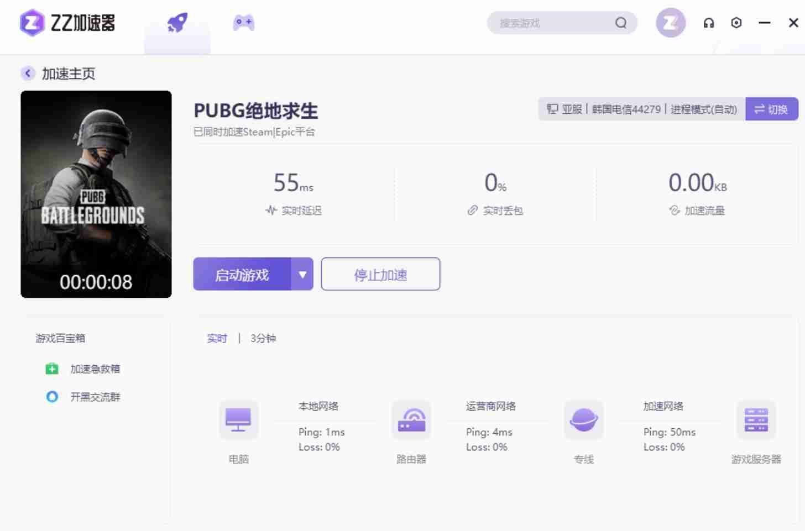Click the magnifier search icon

[621, 23]
